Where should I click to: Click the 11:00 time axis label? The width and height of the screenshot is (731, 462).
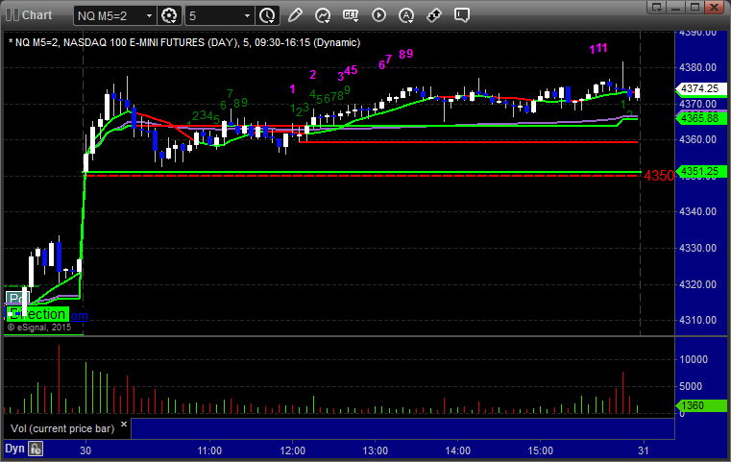point(209,450)
